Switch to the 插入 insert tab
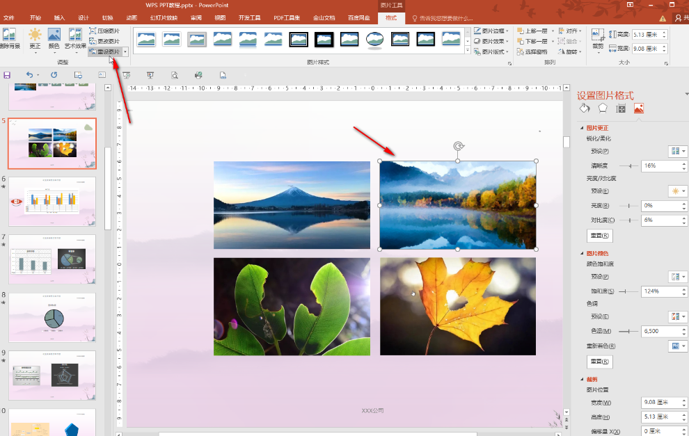The image size is (689, 436). [59, 18]
